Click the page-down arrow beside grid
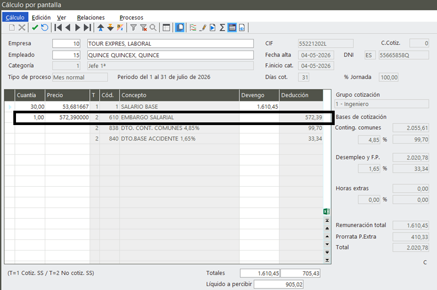 pos(327,252)
